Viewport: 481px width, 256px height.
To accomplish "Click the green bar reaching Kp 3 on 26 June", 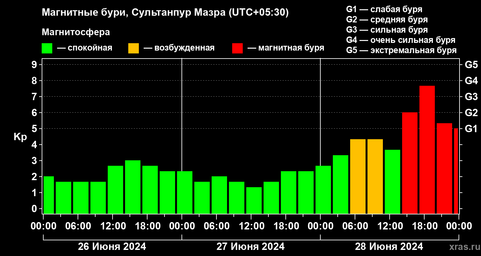I will (133, 187).
